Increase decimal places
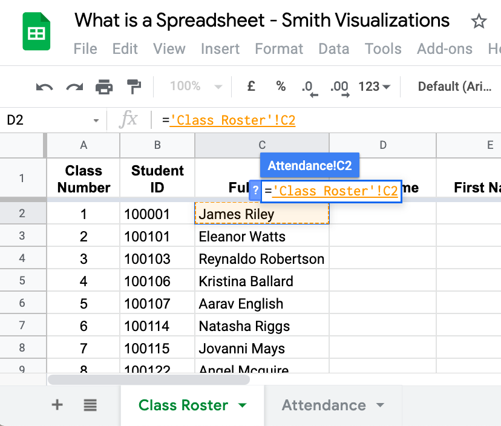Image resolution: width=501 pixels, height=426 pixels. point(339,88)
